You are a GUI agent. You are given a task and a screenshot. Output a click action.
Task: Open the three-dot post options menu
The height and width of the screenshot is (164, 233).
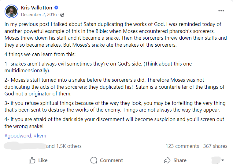(221, 11)
